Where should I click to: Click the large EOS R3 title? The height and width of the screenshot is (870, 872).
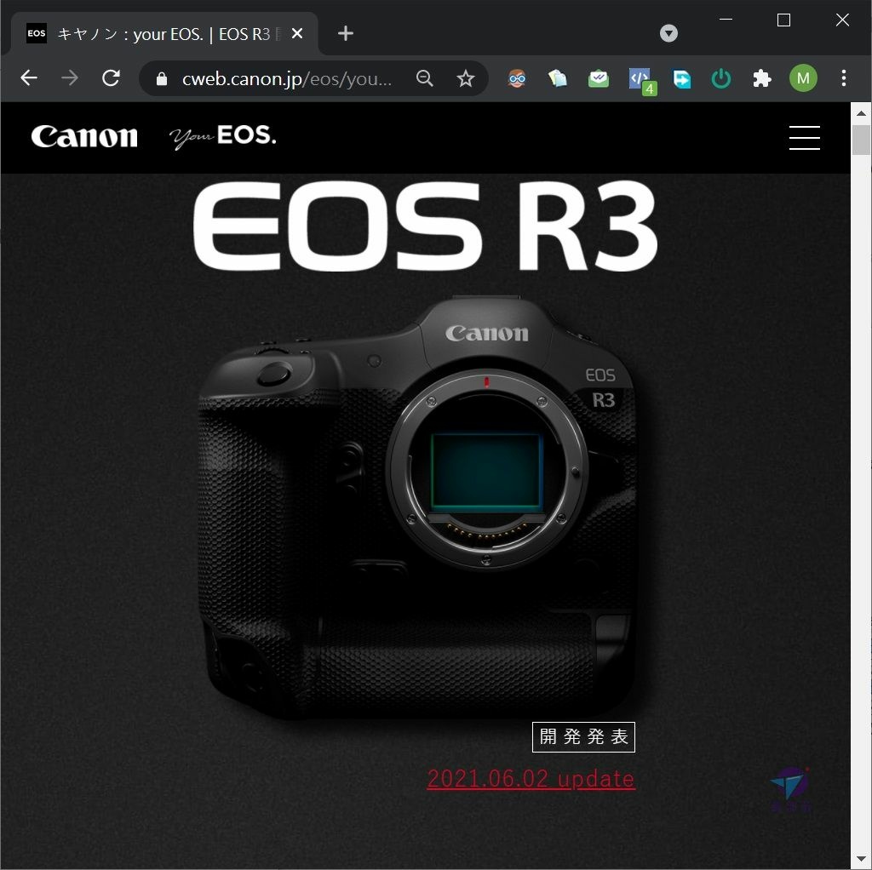click(x=426, y=226)
